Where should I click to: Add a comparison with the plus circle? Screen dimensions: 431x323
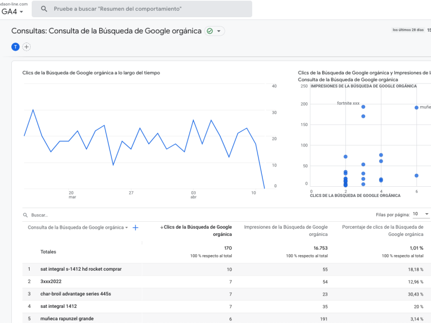(x=26, y=47)
